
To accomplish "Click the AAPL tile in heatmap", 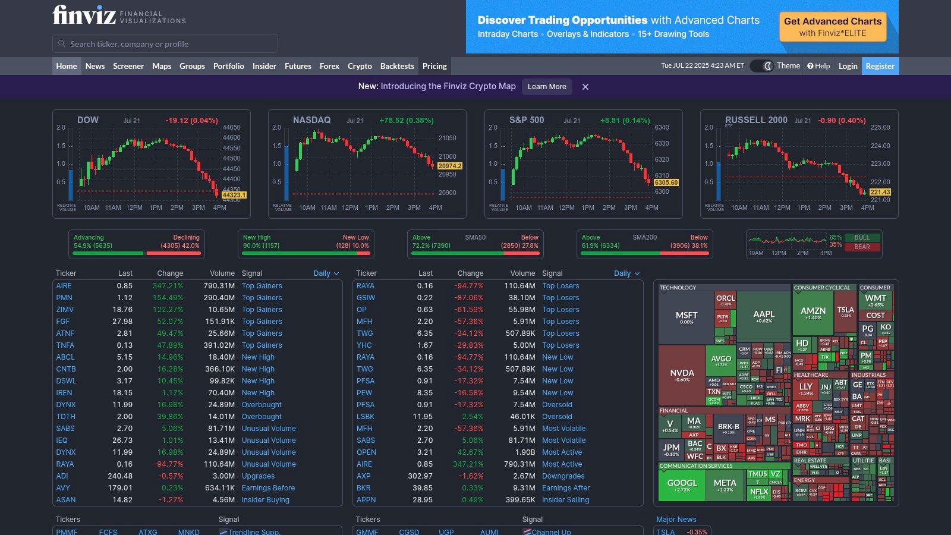I will point(764,316).
